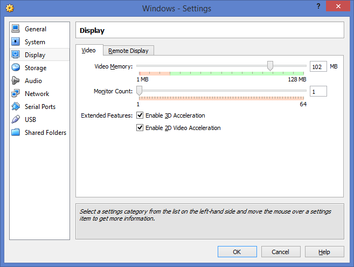Switch to Network settings
The height and width of the screenshot is (267, 354).
[40, 93]
